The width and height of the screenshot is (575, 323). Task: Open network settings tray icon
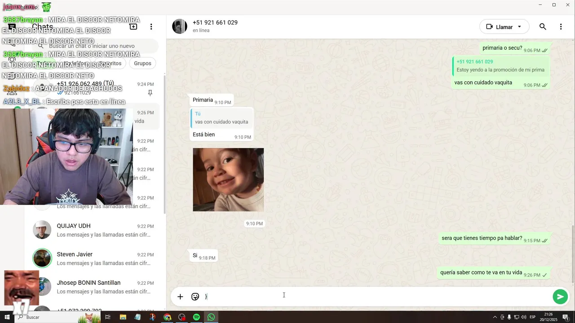(x=517, y=317)
